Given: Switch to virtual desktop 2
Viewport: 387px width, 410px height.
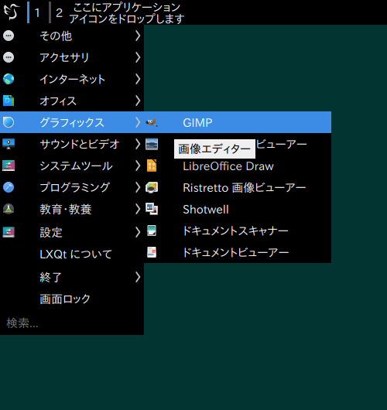Looking at the screenshot, I should 57,12.
